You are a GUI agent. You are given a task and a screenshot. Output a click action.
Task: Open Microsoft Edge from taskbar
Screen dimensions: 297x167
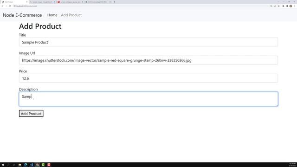pos(26,165)
